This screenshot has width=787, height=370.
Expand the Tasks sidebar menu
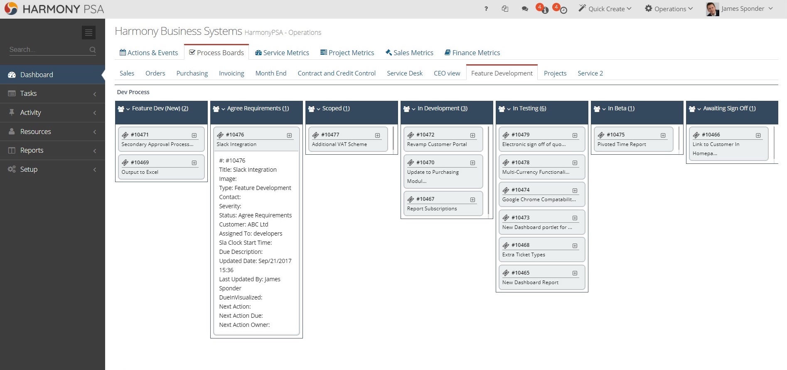(x=52, y=94)
